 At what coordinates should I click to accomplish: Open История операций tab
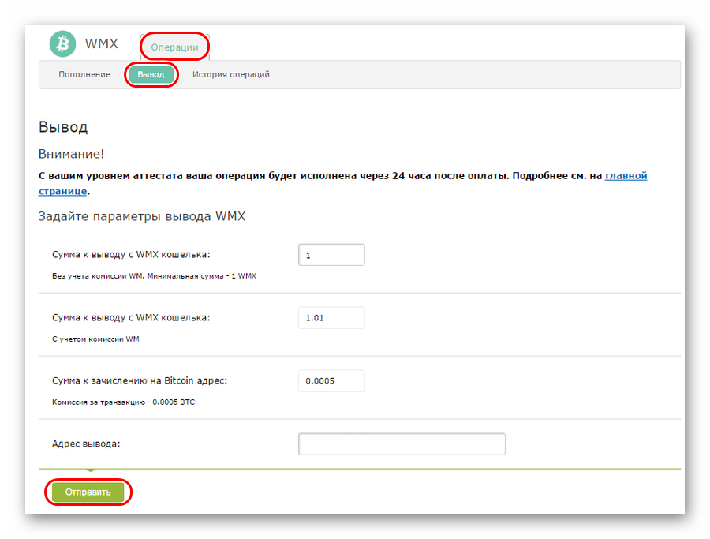tap(231, 74)
